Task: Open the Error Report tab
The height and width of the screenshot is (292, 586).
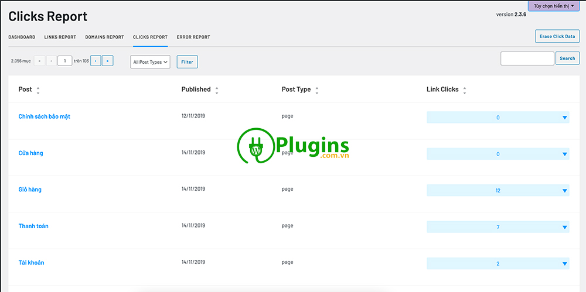Action: click(x=193, y=37)
